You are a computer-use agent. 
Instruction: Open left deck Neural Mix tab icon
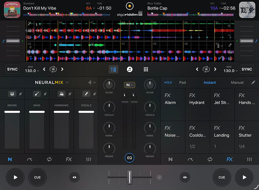tap(10, 159)
